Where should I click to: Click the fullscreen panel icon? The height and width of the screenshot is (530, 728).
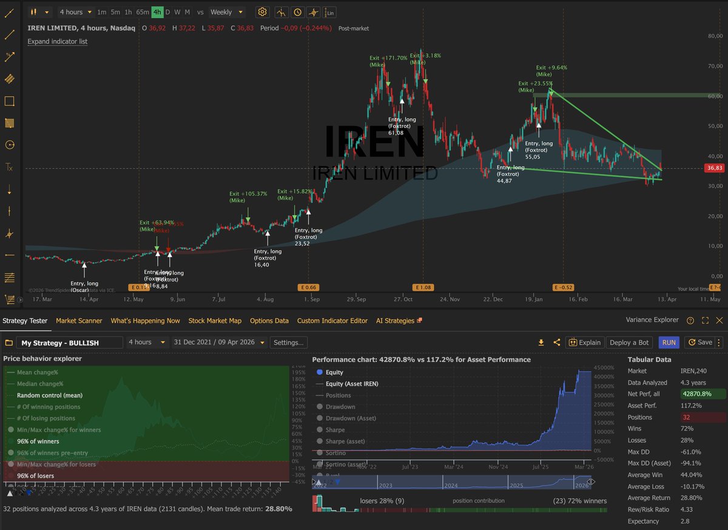point(705,321)
